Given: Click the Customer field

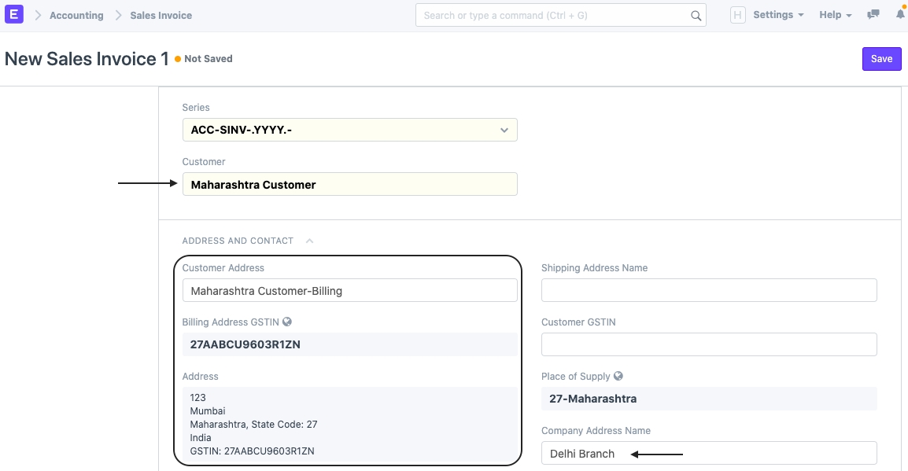Looking at the screenshot, I should (x=349, y=184).
